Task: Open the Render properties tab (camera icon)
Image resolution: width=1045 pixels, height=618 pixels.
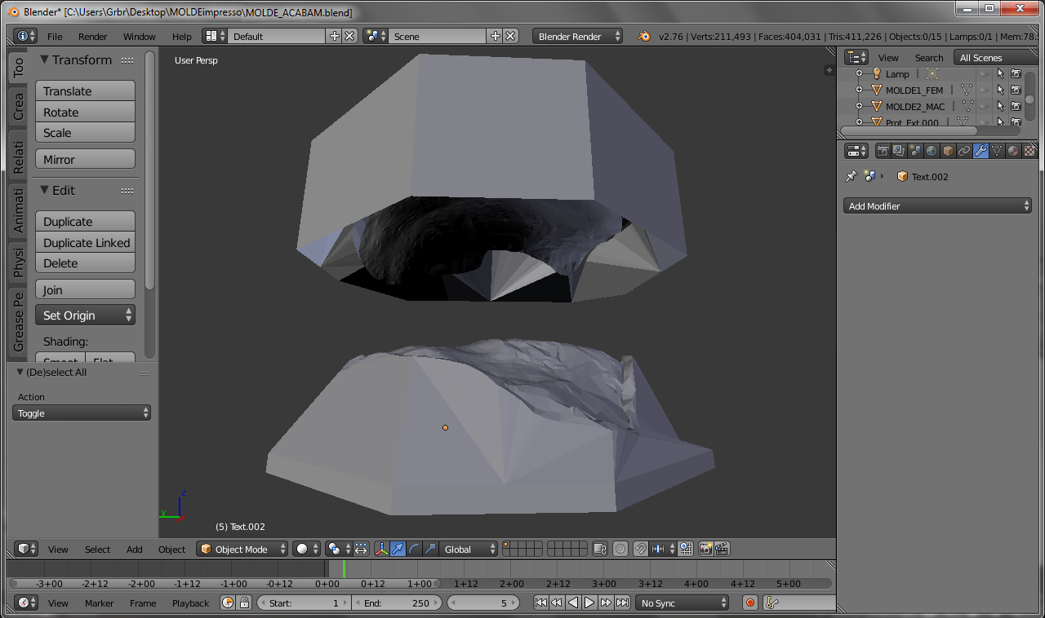Action: click(883, 151)
